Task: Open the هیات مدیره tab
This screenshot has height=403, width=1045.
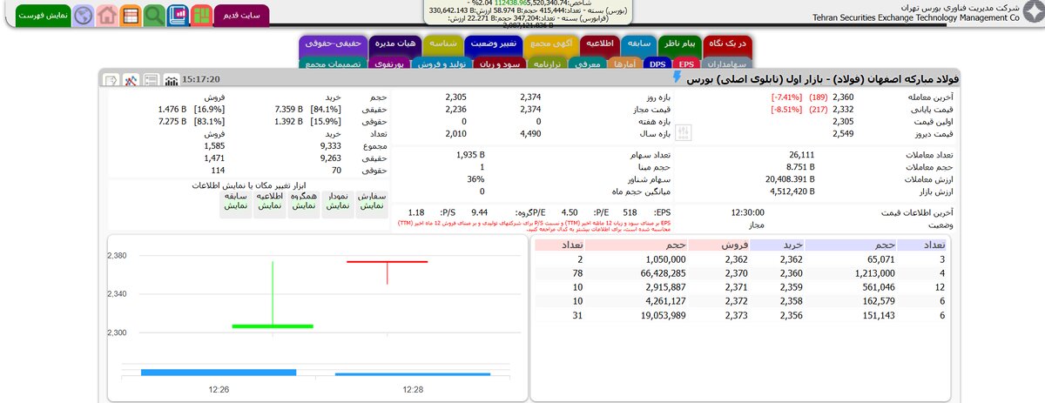Action: [x=394, y=44]
